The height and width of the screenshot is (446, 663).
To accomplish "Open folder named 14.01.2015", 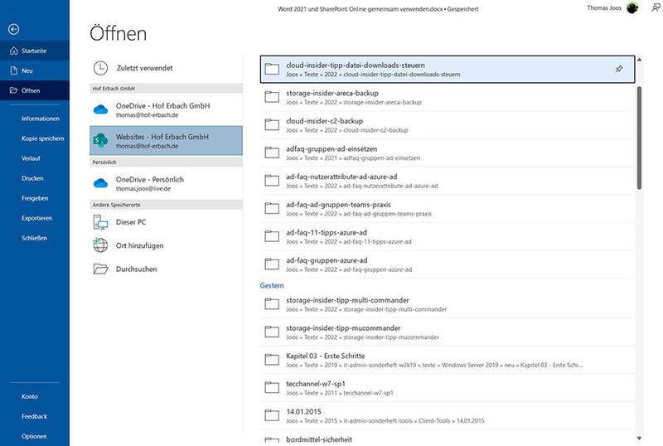I will pos(303,412).
